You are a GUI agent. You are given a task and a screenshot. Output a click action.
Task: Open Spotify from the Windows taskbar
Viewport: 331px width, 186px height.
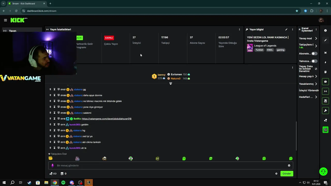pos(63,183)
